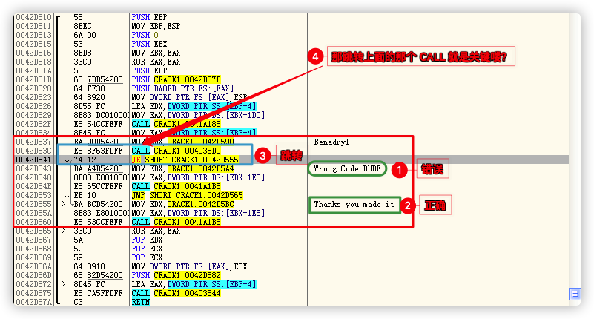
Task: Click the 'Wrong Code DUDE' comment
Action: 348,169
